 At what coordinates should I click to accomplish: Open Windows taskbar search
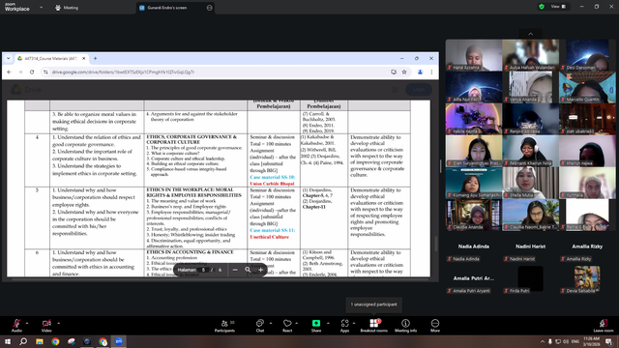[23, 341]
